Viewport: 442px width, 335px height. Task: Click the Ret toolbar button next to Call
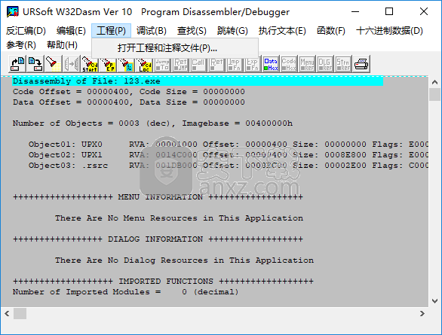pyautogui.click(x=216, y=64)
